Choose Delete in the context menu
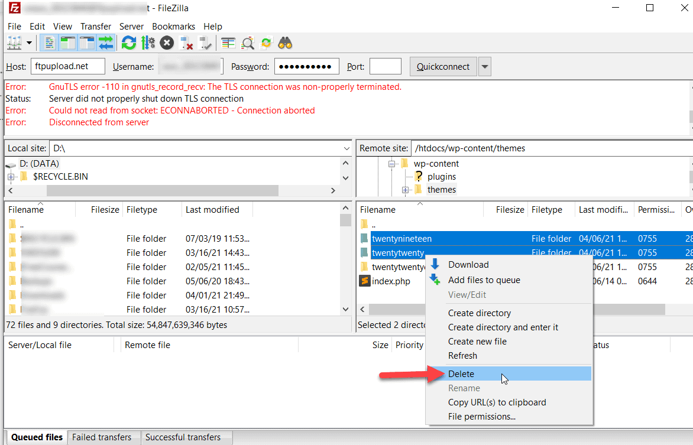 pos(509,374)
